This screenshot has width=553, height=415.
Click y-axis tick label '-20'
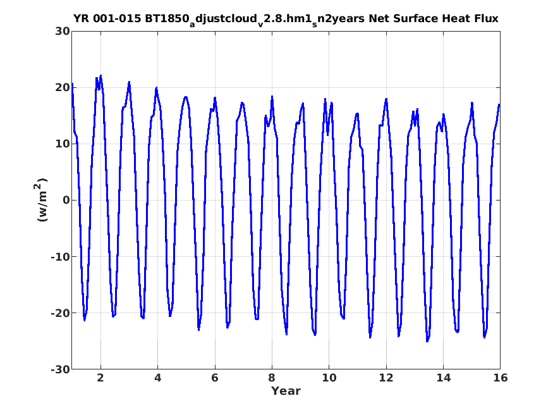[60, 313]
